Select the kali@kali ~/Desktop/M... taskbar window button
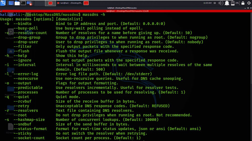This screenshot has height=141, width=252. click(70, 3)
